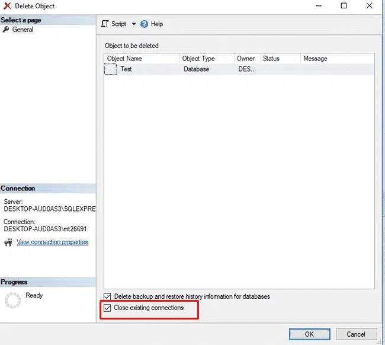Click the connection properties plug icon
Image resolution: width=385 pixels, height=345 pixels.
(x=8, y=242)
